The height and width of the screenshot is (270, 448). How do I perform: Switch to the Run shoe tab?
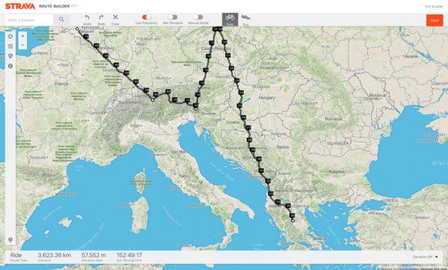coord(246,19)
